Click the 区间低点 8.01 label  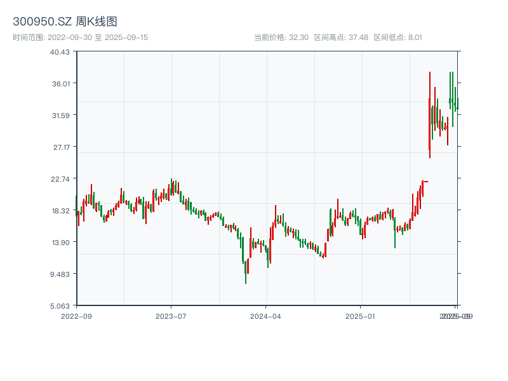(398, 37)
